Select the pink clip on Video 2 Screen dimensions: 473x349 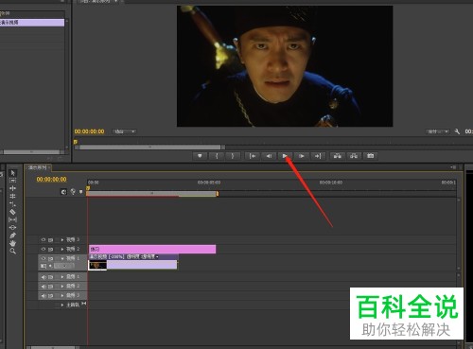(x=152, y=249)
